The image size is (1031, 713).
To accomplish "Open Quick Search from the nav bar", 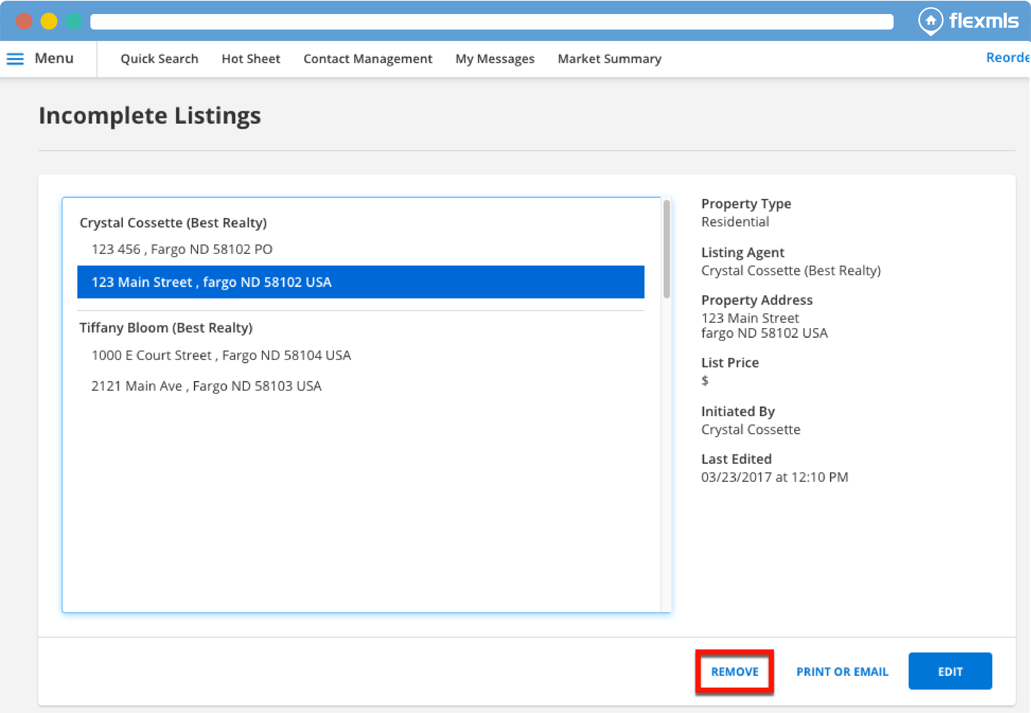I will (x=159, y=59).
